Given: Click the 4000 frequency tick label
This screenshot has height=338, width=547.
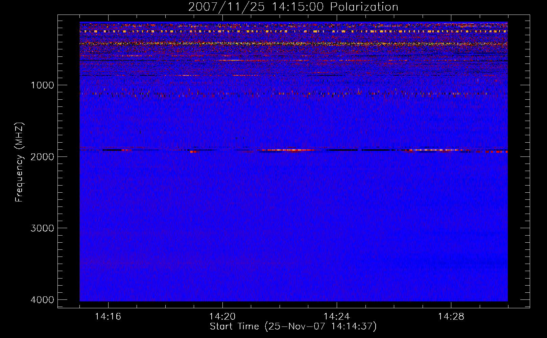Looking at the screenshot, I should coord(42,300).
